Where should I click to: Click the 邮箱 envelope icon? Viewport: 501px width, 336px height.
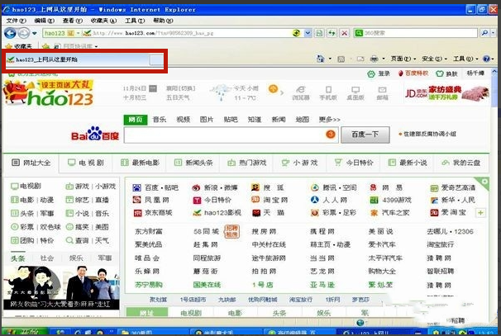tap(382, 92)
